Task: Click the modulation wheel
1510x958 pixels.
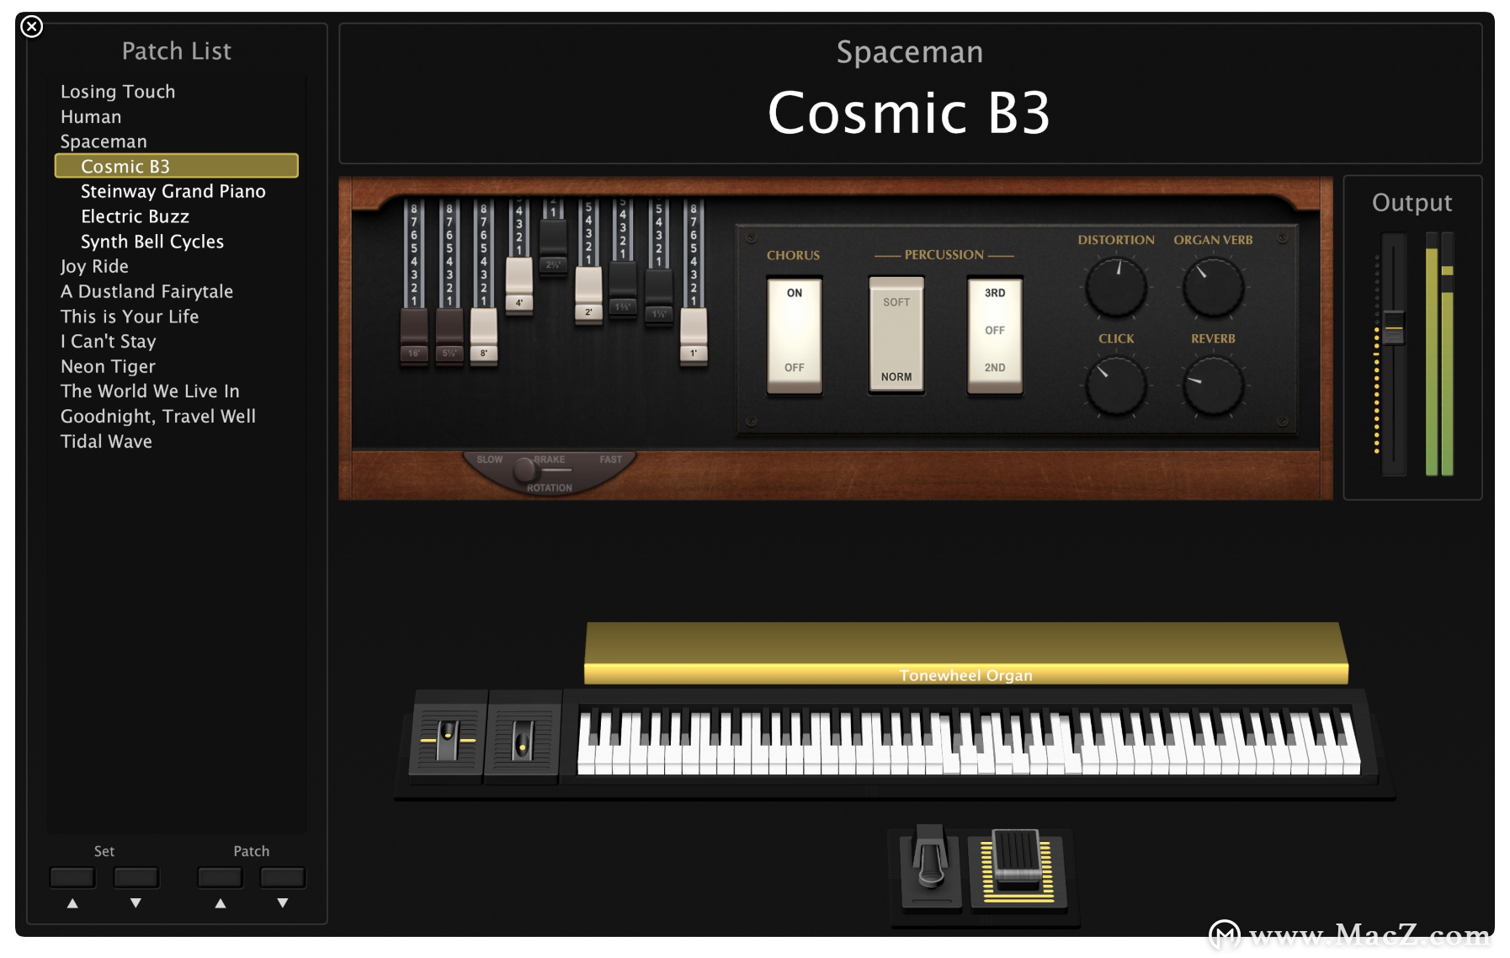Action: [x=523, y=740]
